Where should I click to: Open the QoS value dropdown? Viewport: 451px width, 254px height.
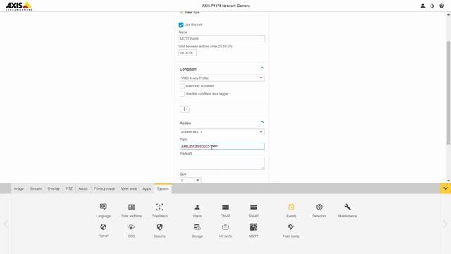(x=190, y=181)
